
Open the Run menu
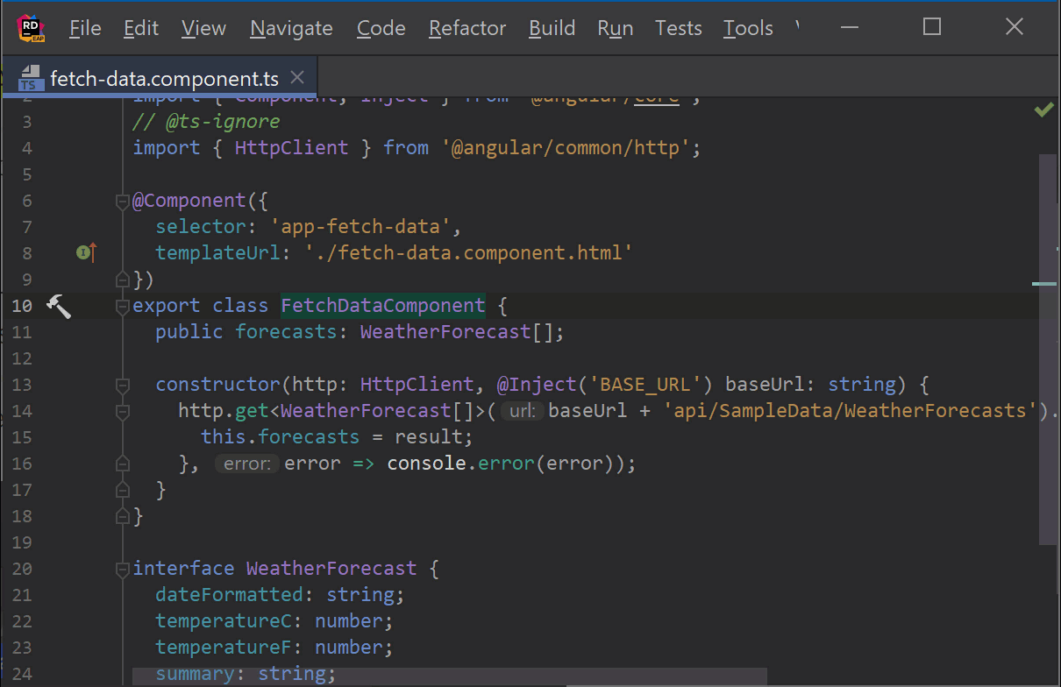616,28
